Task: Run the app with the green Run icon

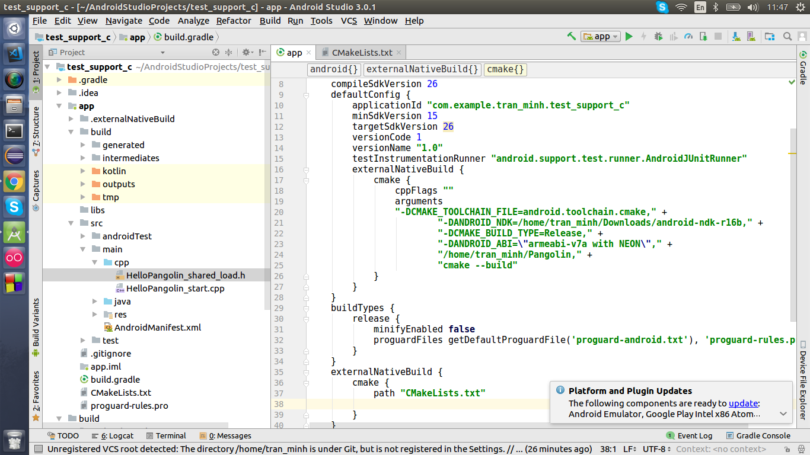Action: 629,36
